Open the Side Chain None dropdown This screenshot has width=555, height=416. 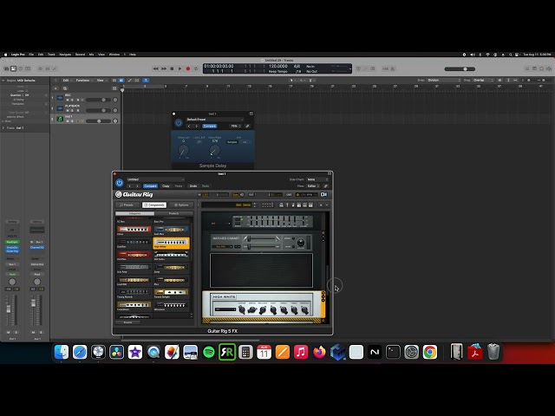point(317,179)
